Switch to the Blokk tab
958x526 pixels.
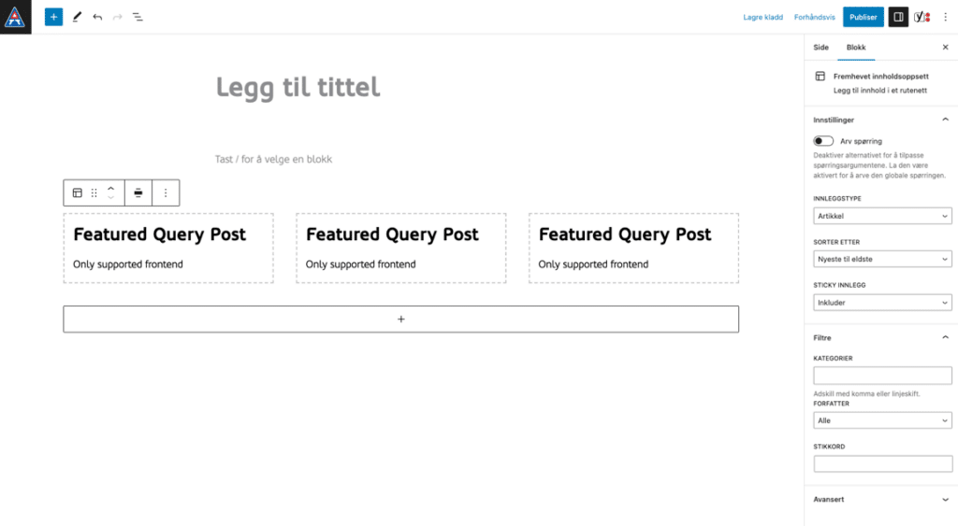[856, 47]
